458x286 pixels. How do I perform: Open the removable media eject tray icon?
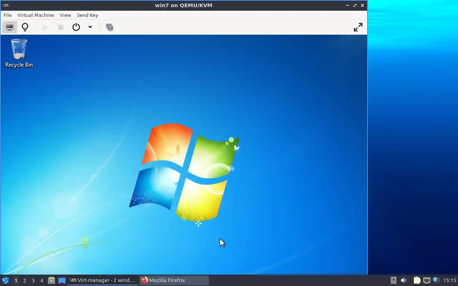pyautogui.click(x=394, y=280)
